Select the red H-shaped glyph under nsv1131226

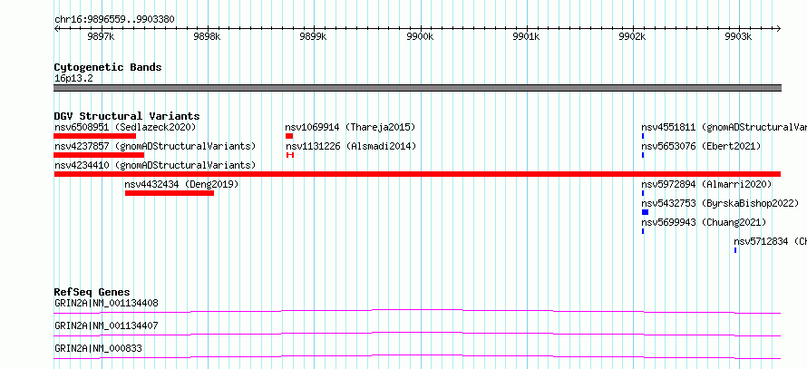pyautogui.click(x=290, y=155)
